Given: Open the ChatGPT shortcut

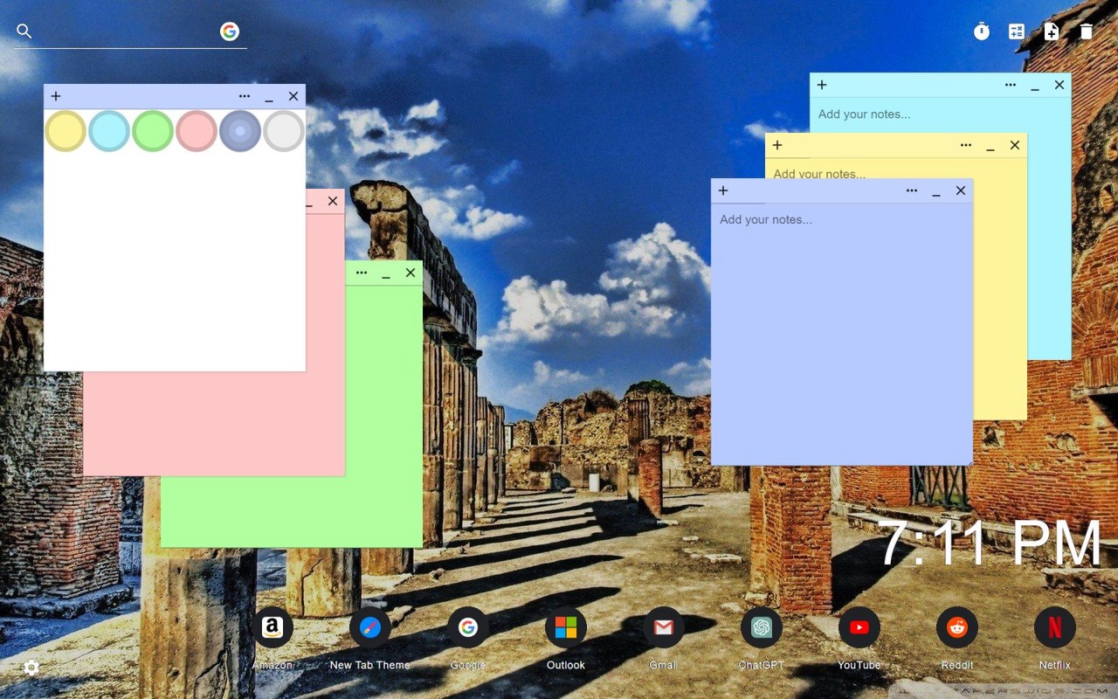Looking at the screenshot, I should pos(762,627).
